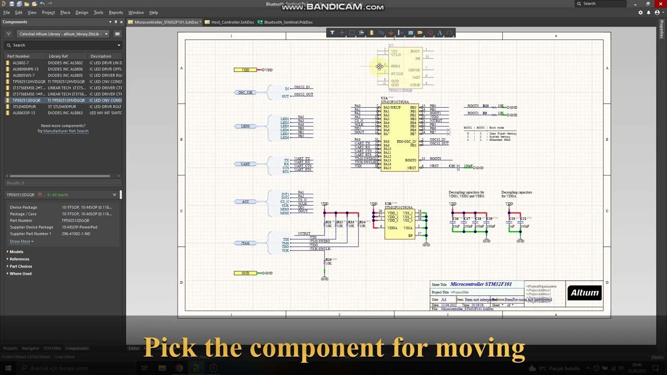Select the Place Sheet Symbol tool
This screenshot has width=667, height=375.
[411, 33]
